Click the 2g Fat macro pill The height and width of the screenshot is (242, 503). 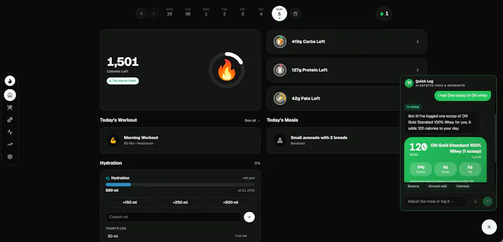(x=470, y=169)
